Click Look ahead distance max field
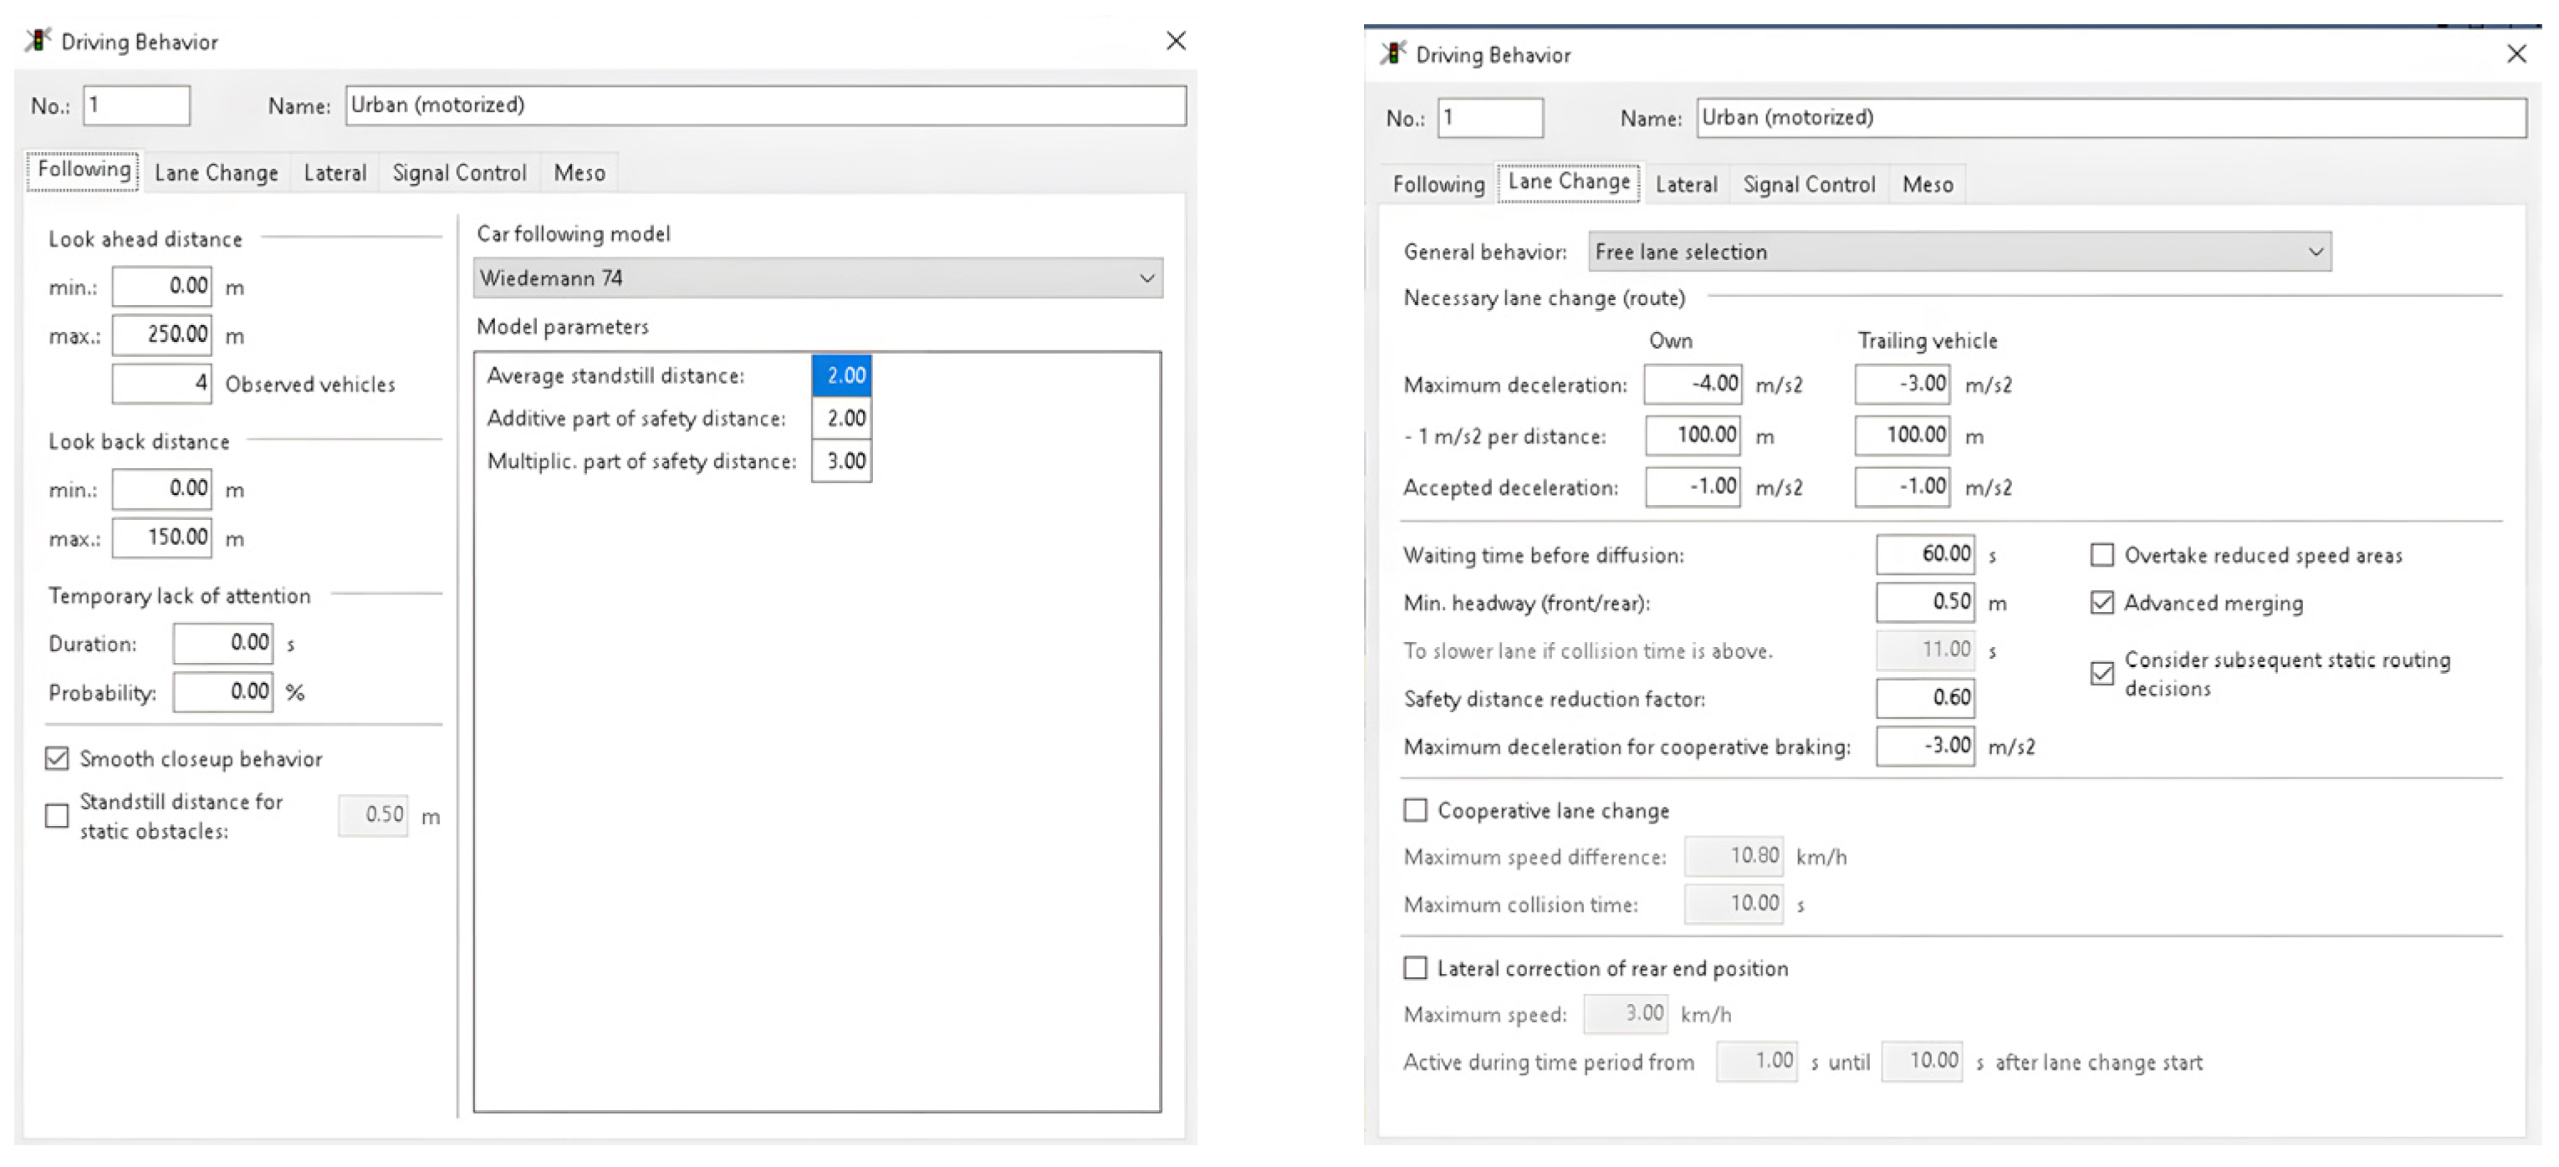The width and height of the screenshot is (2559, 1167). (x=162, y=334)
